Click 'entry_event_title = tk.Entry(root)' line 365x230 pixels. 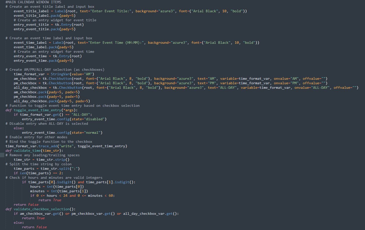click(49, 24)
